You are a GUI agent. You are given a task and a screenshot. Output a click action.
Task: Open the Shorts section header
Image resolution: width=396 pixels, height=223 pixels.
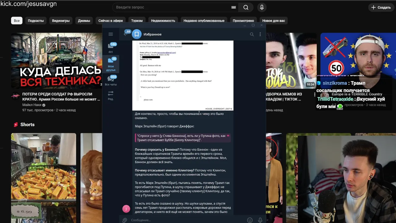click(24, 125)
